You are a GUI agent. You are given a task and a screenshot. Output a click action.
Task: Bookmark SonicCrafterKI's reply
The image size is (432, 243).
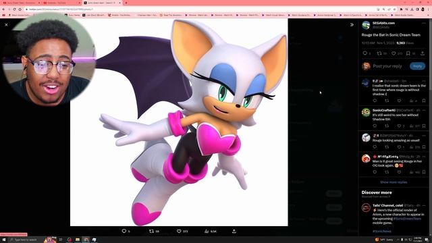(x=424, y=126)
